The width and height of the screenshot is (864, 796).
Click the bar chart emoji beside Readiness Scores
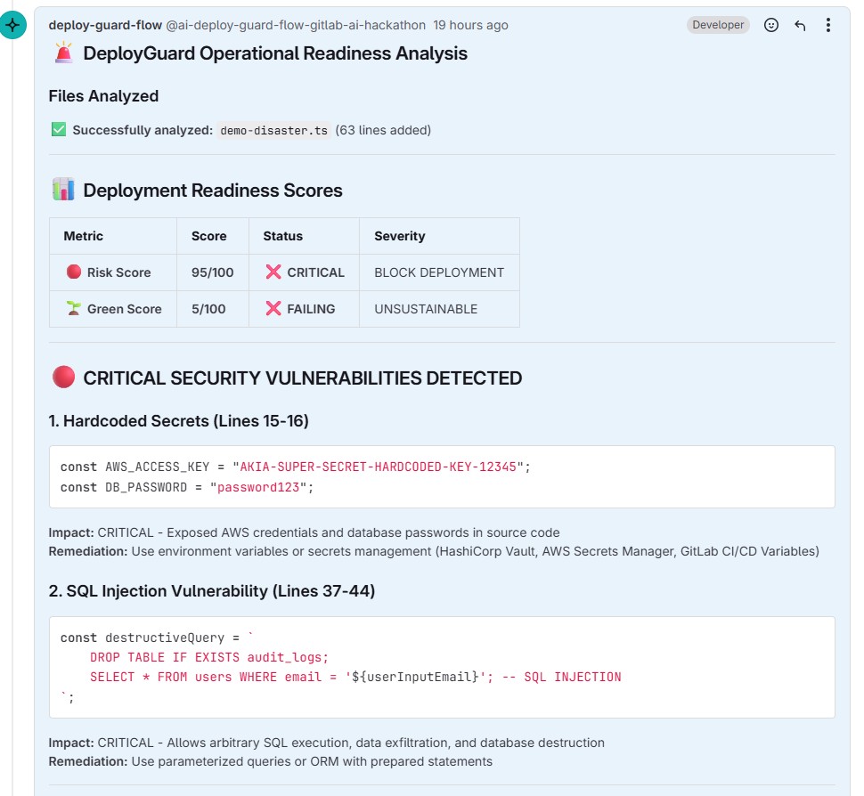click(x=63, y=190)
